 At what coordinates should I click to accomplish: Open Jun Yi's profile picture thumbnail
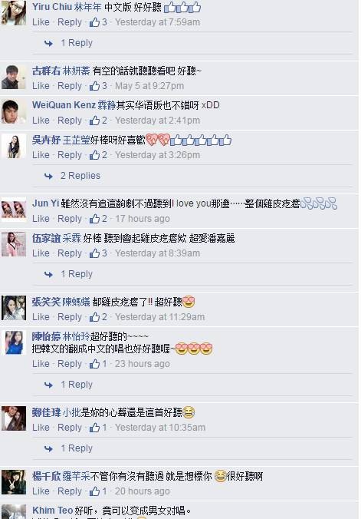14,210
